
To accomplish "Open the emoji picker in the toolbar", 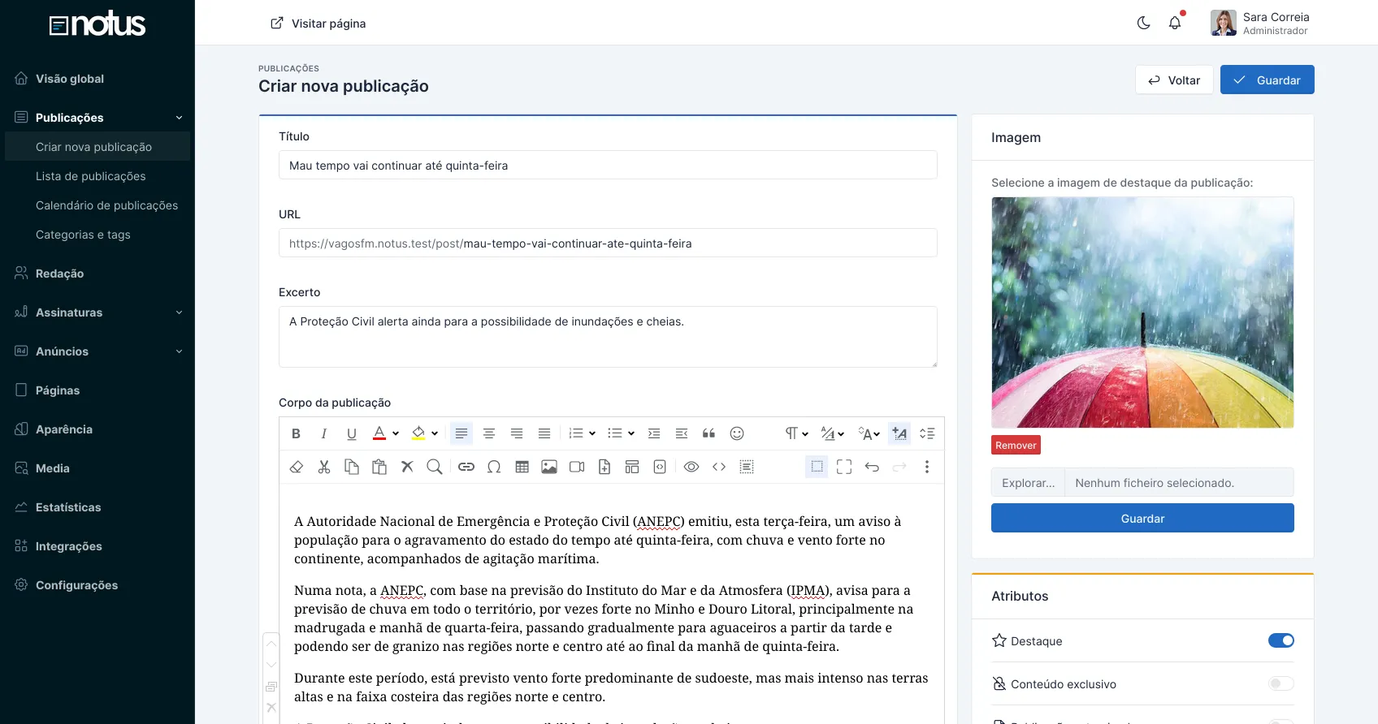I will pyautogui.click(x=737, y=433).
